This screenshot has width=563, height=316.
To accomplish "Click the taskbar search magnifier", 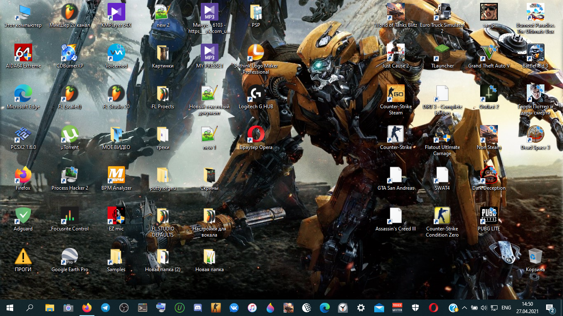I will pyautogui.click(x=30, y=308).
